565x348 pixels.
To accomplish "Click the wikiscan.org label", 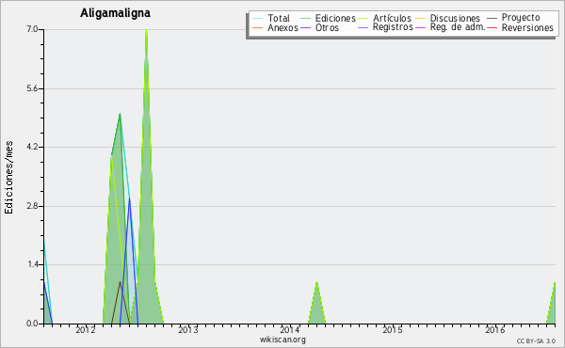I will pos(282,340).
